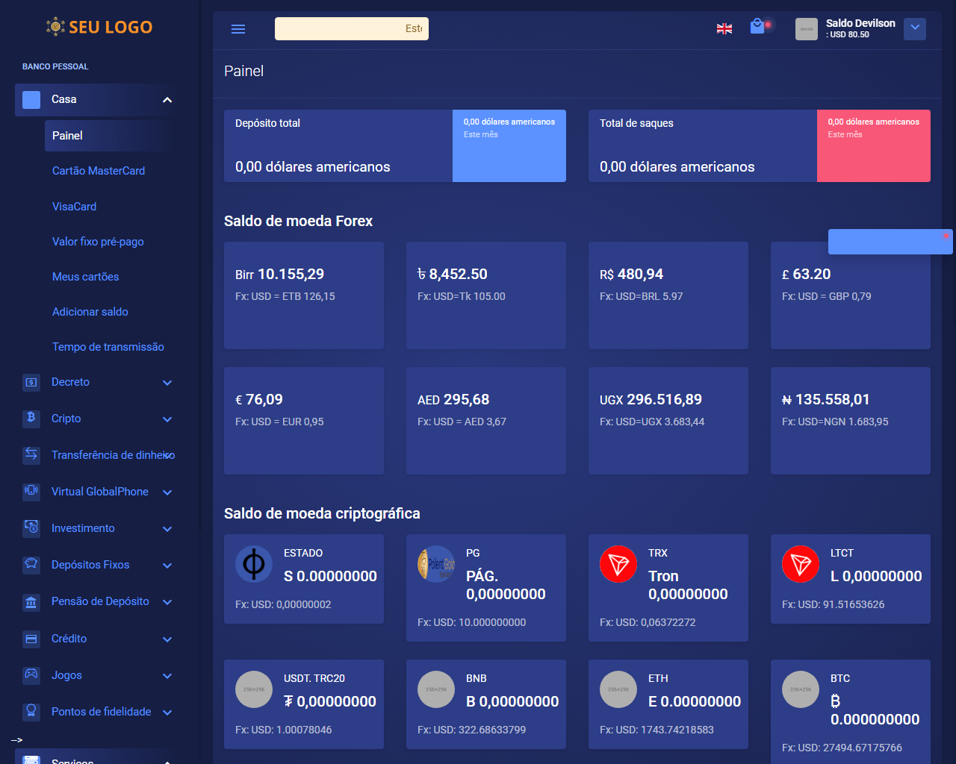This screenshot has height=764, width=956.
Task: Click the hamburger menu icon
Action: pos(238,29)
